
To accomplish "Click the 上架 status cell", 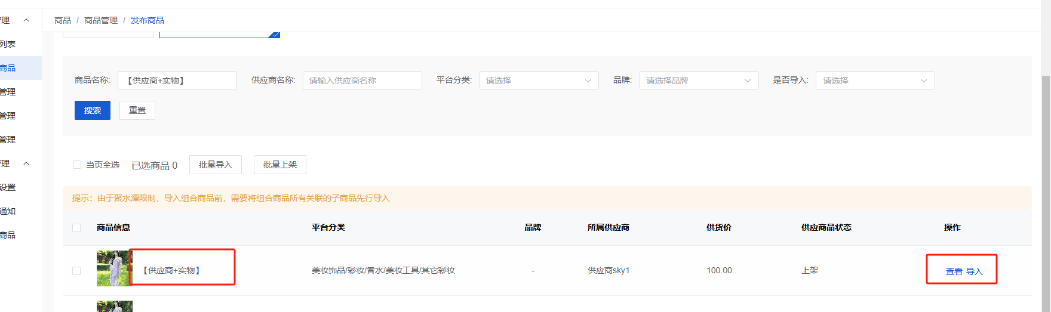I will tap(810, 270).
